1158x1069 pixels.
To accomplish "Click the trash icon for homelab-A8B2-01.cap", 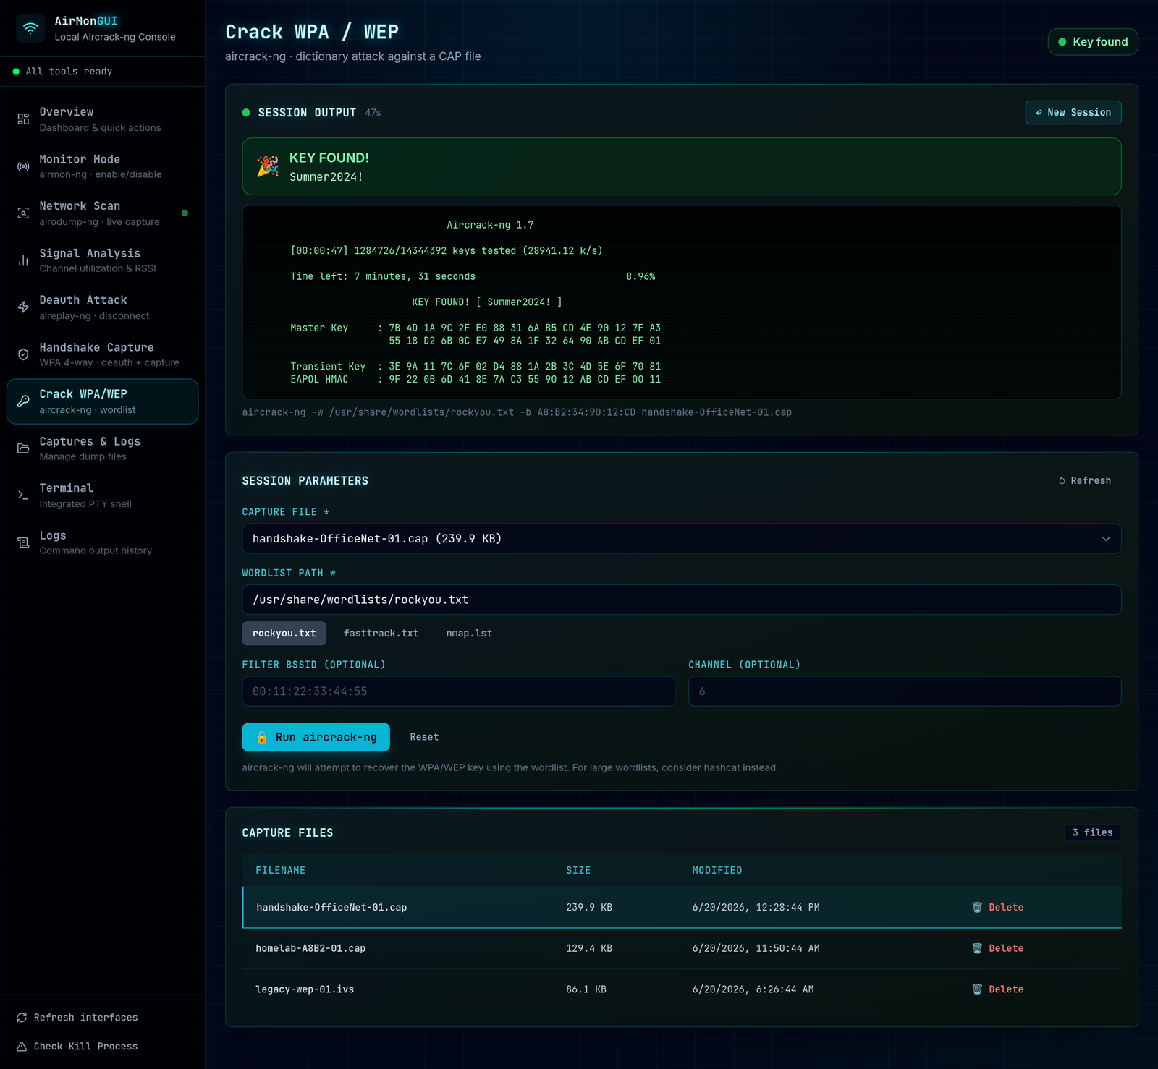I will (x=977, y=948).
